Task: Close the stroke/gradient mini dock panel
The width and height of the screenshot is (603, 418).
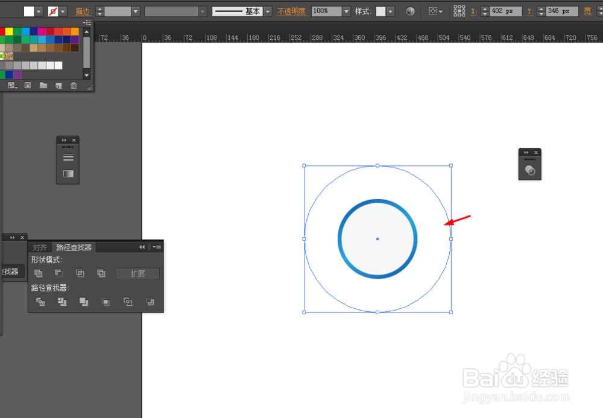Action: coord(74,140)
